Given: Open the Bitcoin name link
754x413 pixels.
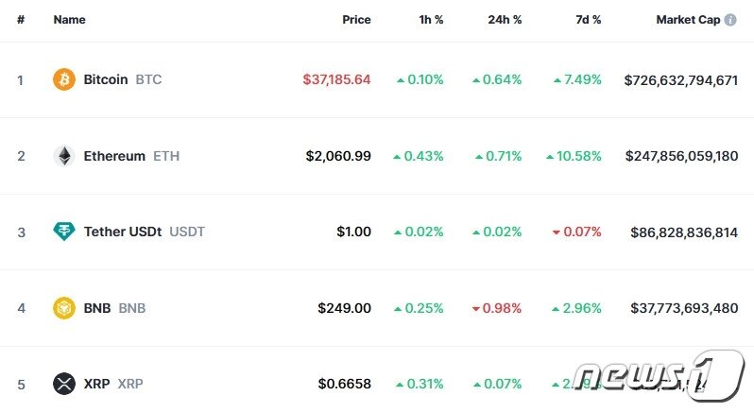Looking at the screenshot, I should [106, 79].
